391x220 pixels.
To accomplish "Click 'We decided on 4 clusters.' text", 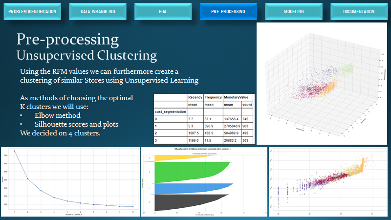I will (x=60, y=133).
